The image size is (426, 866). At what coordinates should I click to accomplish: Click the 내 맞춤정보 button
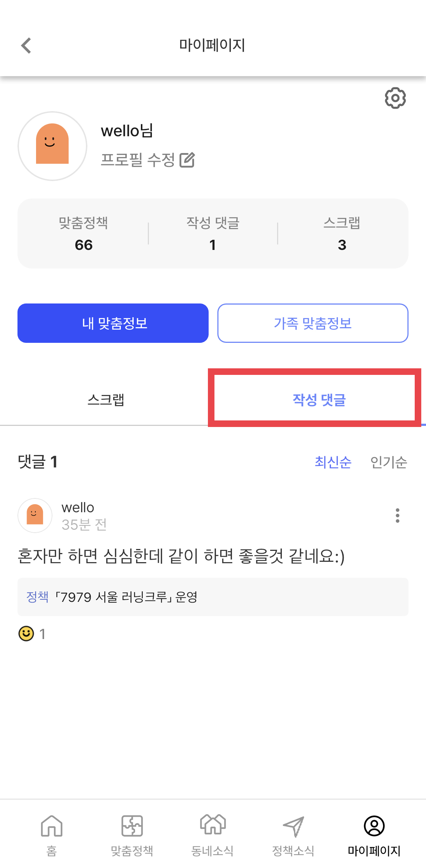click(x=113, y=323)
